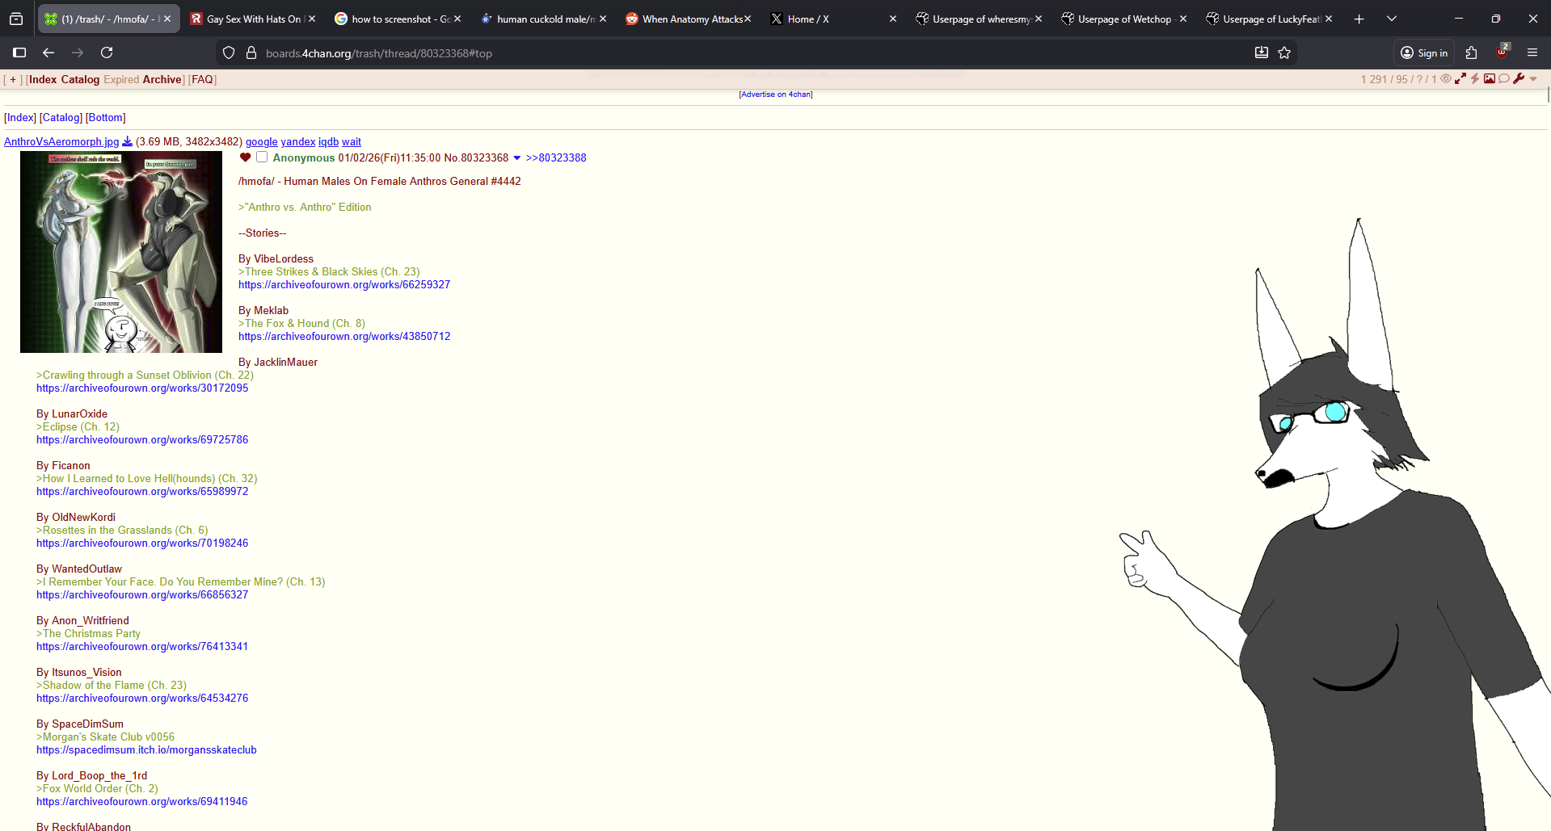Open the Eclipse works/69725786 link
Screen dimensions: 1551x831
142,439
